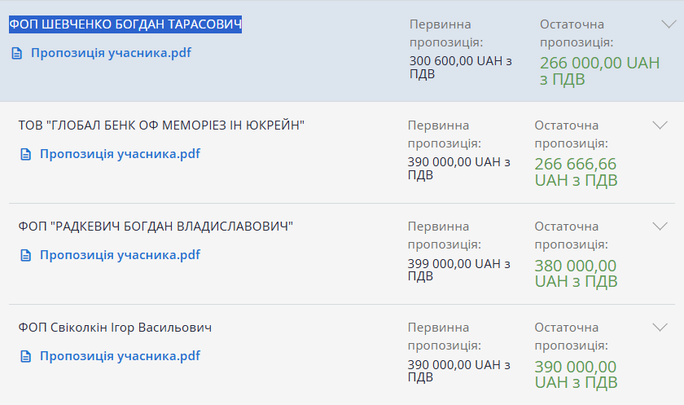Click the final offer 266 000,00 UAH amount
Screen dimensions: 684x405
coord(600,71)
